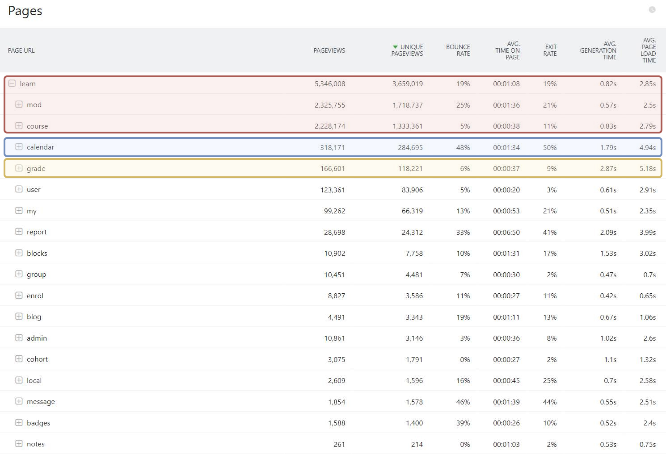The image size is (666, 454).
Task: Click plus icon next to user
Action: click(x=19, y=189)
